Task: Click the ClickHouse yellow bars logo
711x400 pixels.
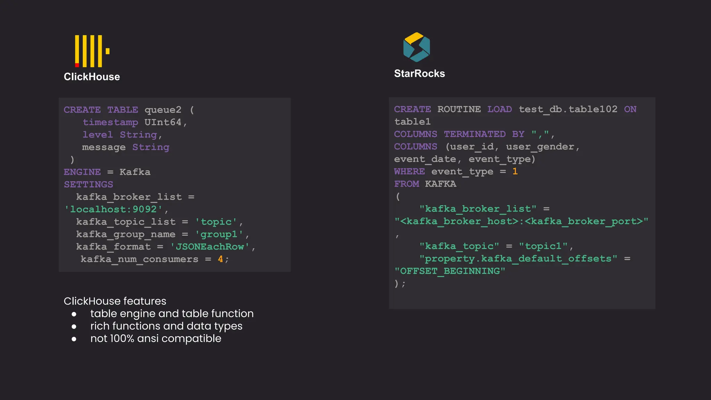Action: click(92, 51)
